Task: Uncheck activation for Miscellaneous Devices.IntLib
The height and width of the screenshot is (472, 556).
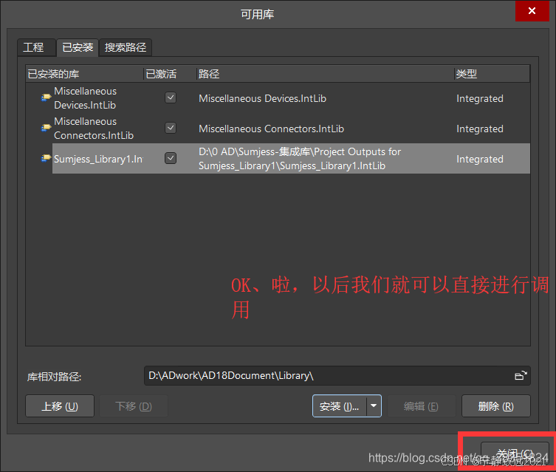Action: pyautogui.click(x=171, y=98)
